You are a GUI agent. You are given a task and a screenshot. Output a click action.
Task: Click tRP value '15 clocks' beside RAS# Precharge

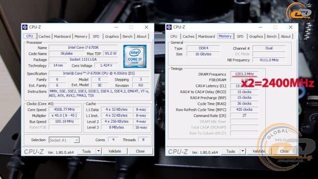(244, 98)
